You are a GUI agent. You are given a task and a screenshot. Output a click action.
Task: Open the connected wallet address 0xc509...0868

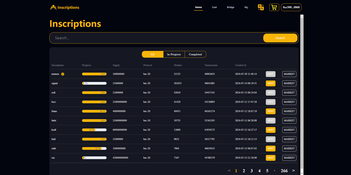[x=291, y=7]
